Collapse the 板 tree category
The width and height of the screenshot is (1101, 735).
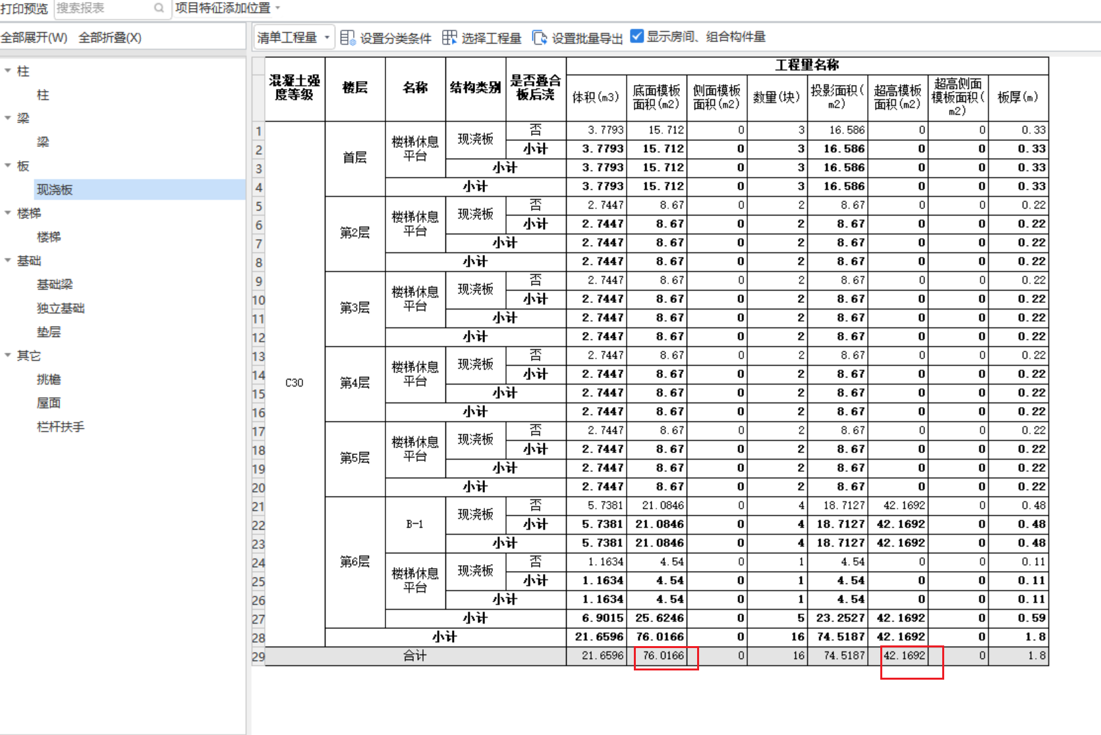click(8, 165)
